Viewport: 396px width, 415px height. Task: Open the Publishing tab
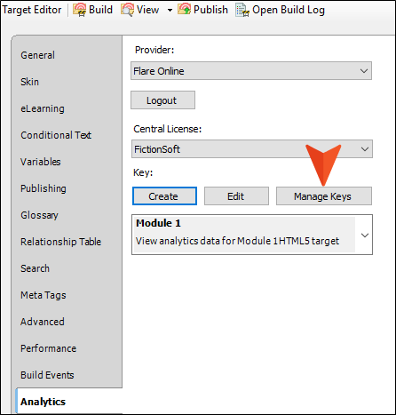44,188
